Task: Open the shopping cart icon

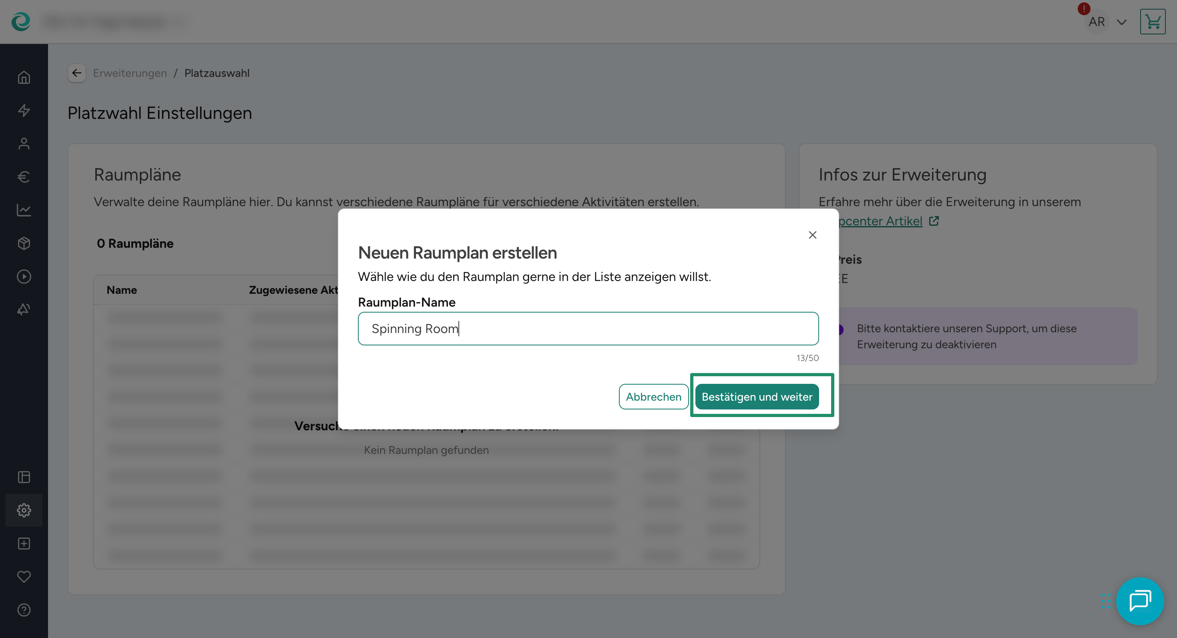Action: pyautogui.click(x=1152, y=22)
